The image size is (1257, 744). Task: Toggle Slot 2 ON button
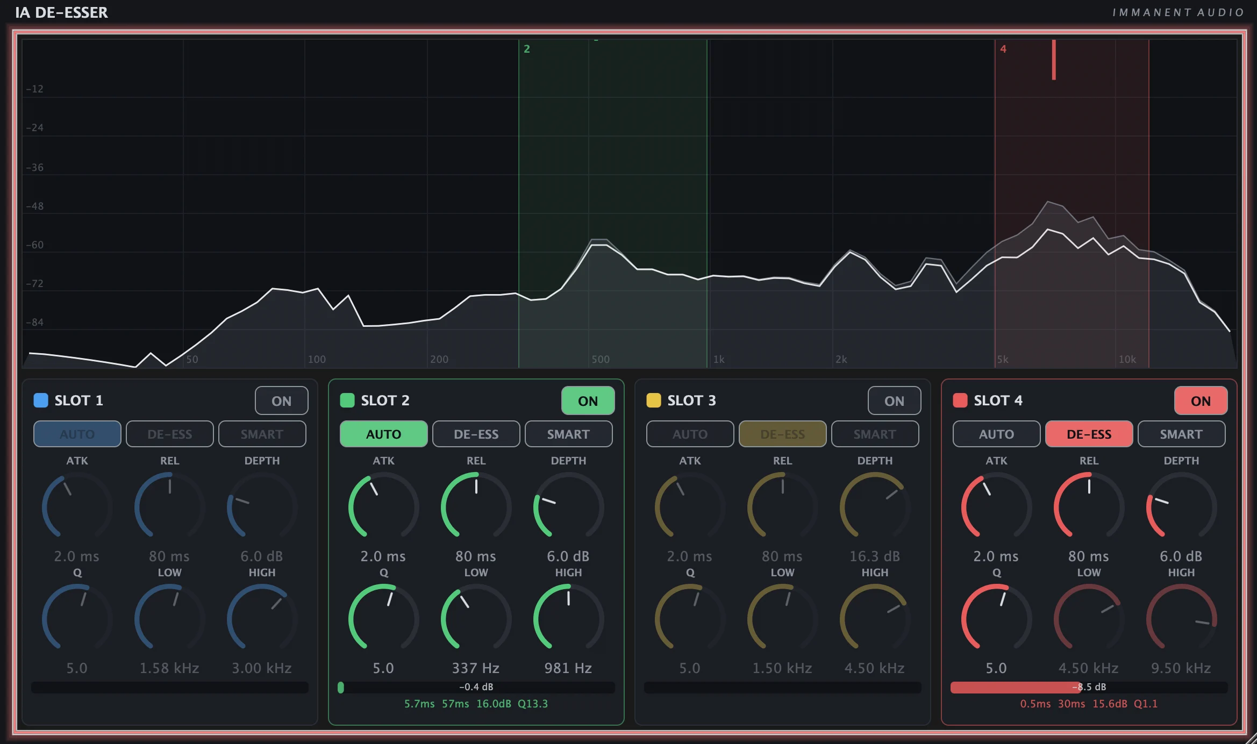[588, 400]
